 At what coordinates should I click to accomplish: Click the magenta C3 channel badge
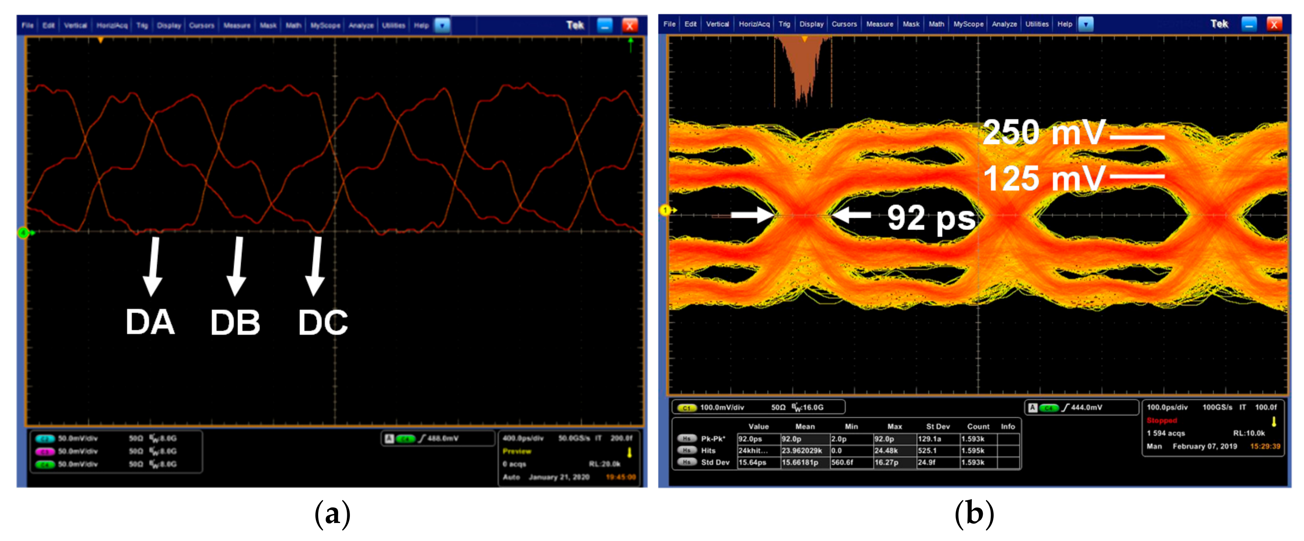coord(46,451)
